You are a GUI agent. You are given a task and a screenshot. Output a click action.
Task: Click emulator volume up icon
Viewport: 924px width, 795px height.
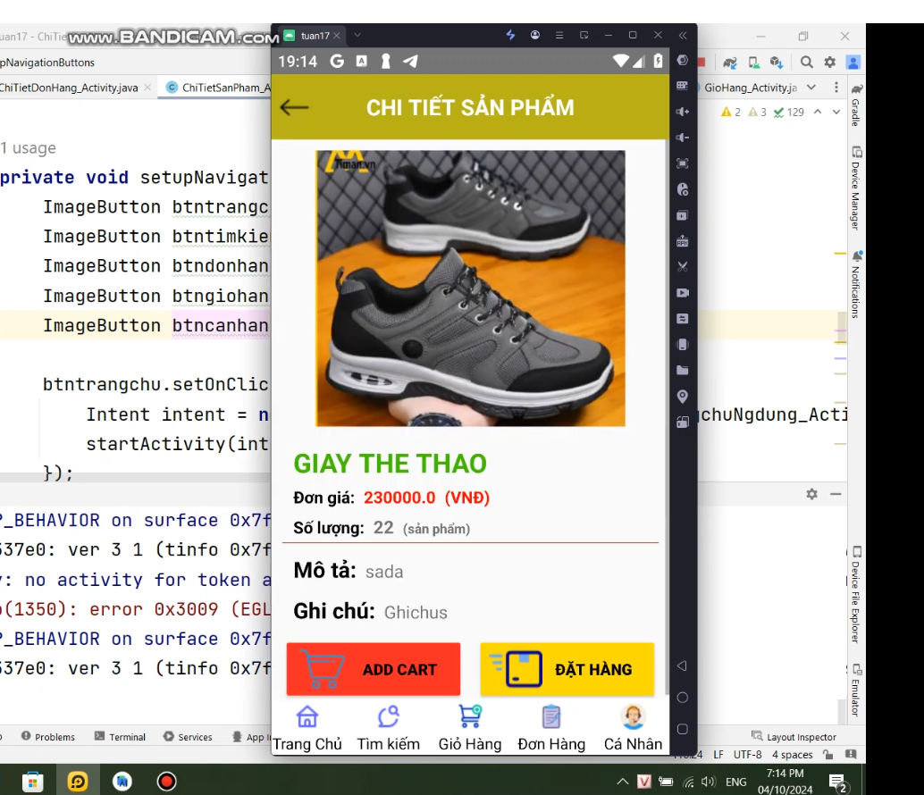click(683, 112)
